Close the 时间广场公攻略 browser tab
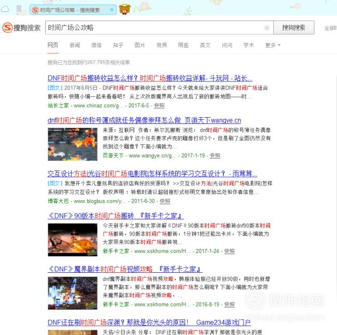The height and width of the screenshot is (335, 337). [111, 10]
